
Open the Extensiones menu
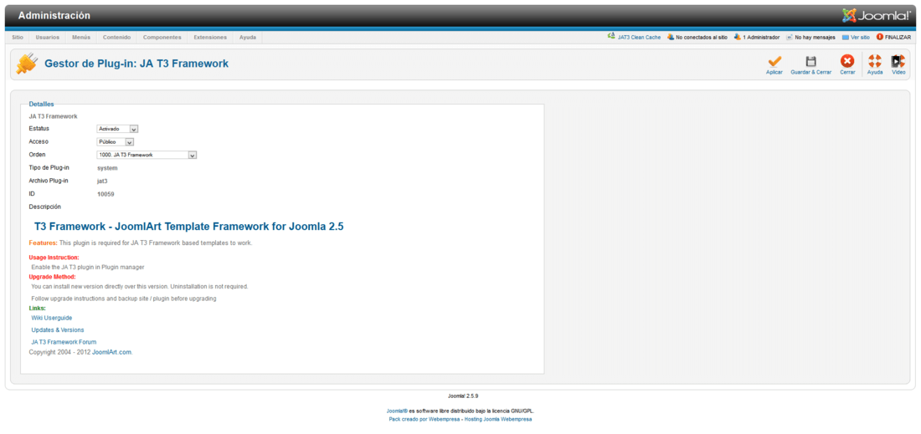tap(210, 37)
